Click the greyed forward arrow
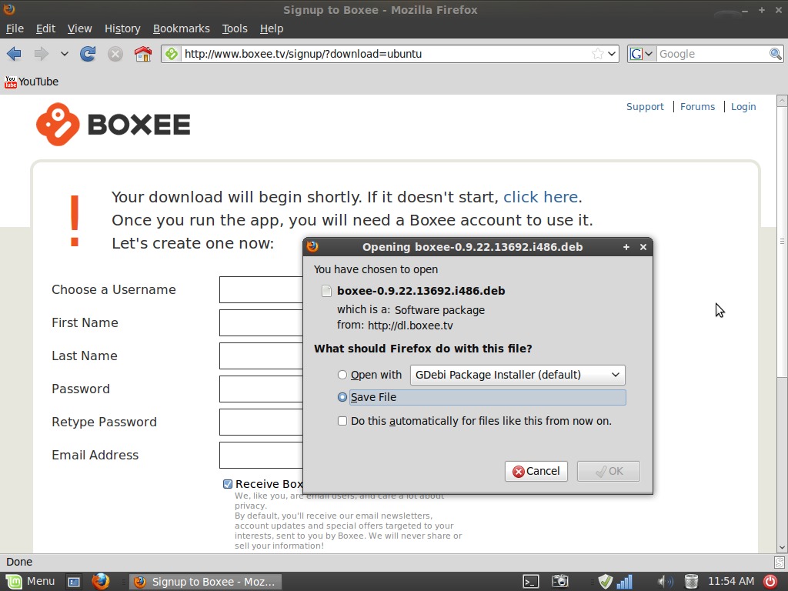This screenshot has width=788, height=591. click(x=42, y=54)
